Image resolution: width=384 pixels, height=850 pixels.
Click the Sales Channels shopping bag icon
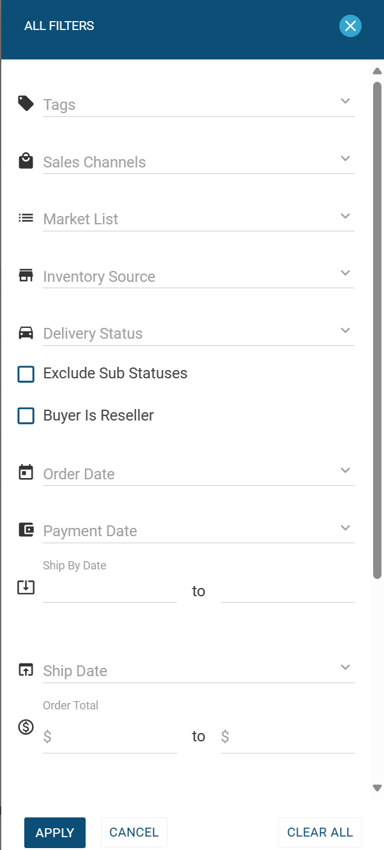coord(26,160)
